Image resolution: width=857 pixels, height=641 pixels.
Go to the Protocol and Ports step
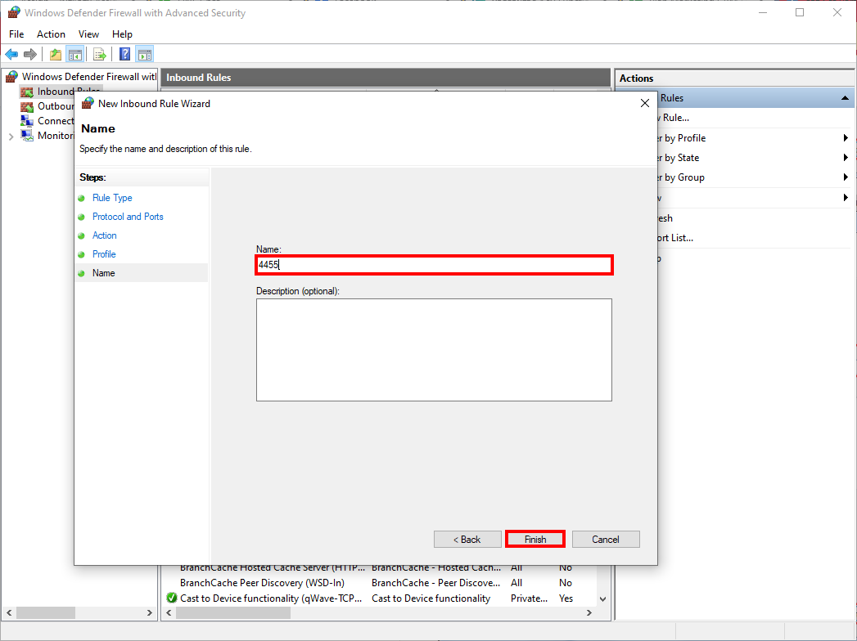(128, 216)
